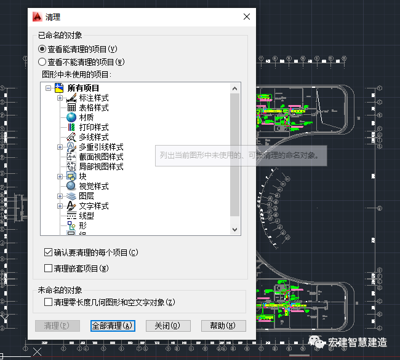Expand the 多重引线样式 tree node
The width and height of the screenshot is (400, 360).
(60, 147)
